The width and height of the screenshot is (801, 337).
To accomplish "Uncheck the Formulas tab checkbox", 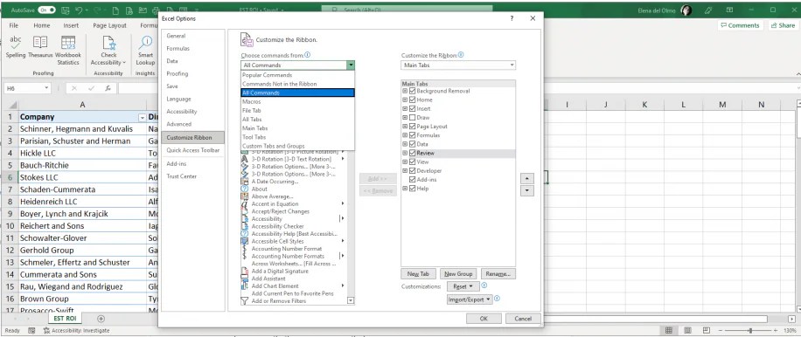I will click(412, 135).
